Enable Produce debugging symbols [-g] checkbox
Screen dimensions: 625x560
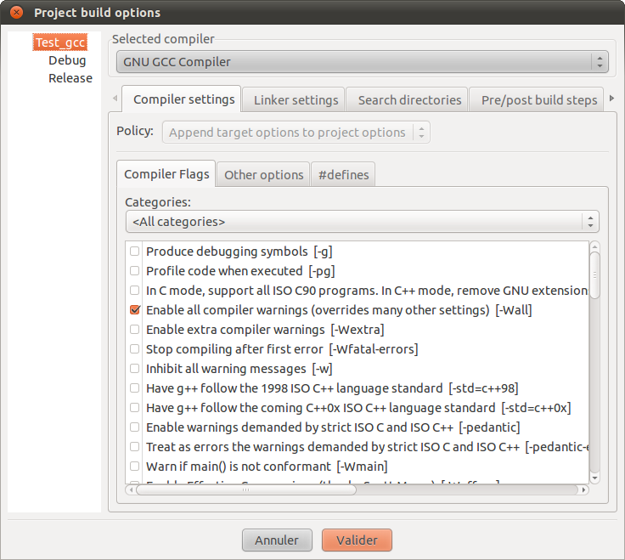tap(134, 252)
